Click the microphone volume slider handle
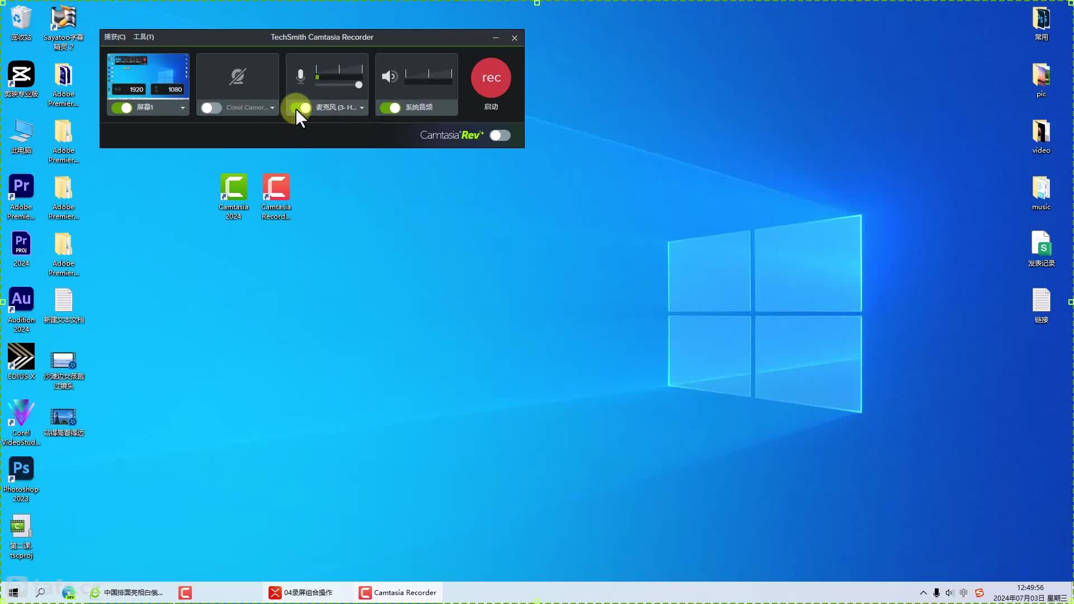The width and height of the screenshot is (1074, 604). [359, 85]
